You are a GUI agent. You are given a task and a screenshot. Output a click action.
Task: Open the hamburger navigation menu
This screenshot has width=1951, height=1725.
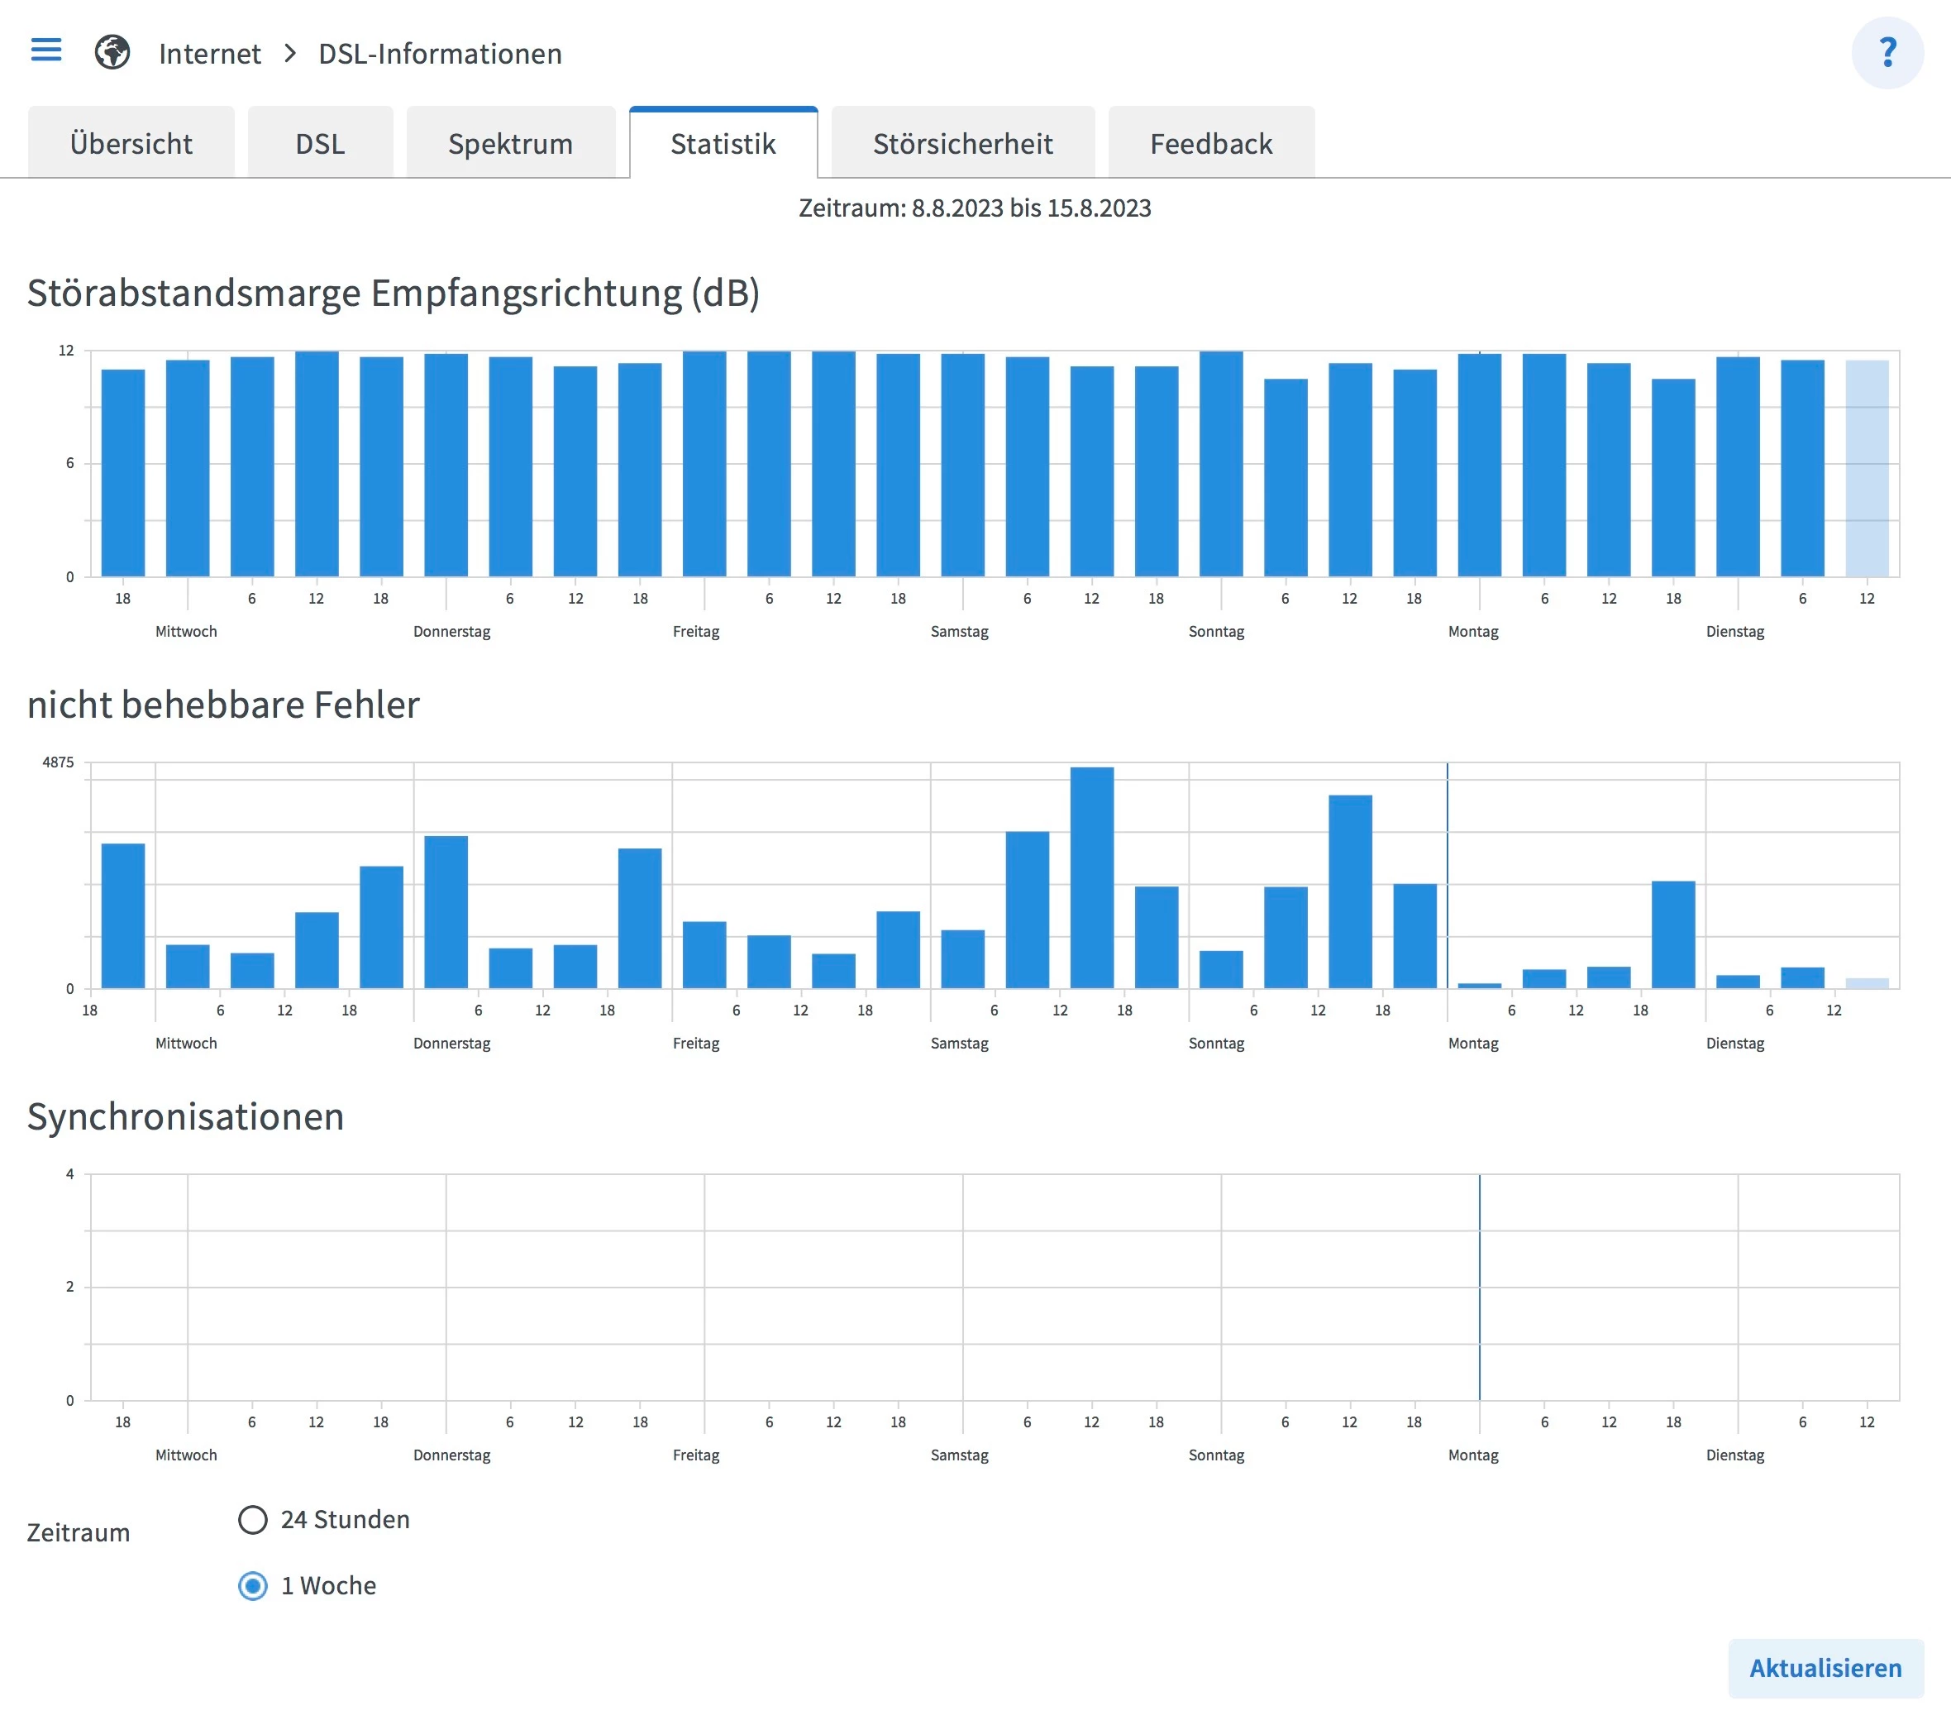(x=45, y=50)
